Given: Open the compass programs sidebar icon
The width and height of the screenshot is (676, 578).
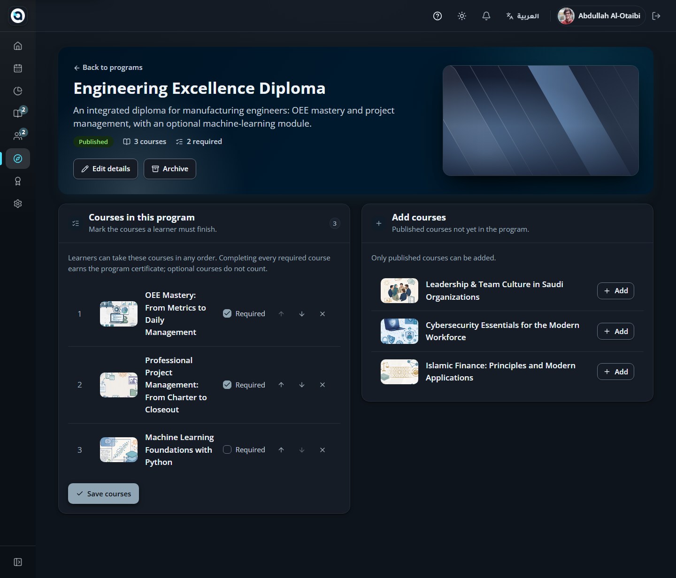Looking at the screenshot, I should (x=18, y=159).
